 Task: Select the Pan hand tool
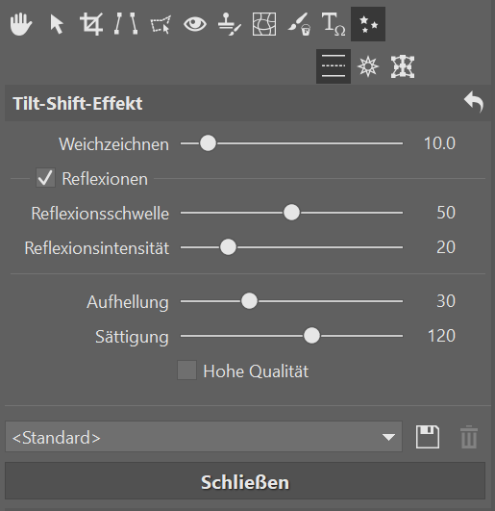(21, 24)
